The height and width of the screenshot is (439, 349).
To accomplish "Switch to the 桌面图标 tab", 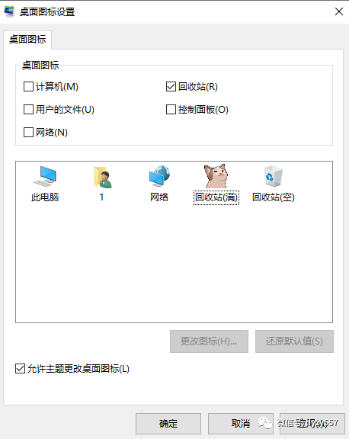I will point(27,40).
